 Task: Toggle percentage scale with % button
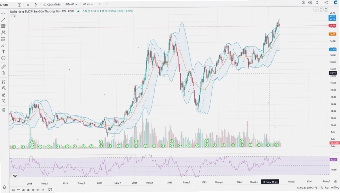pos(322,187)
